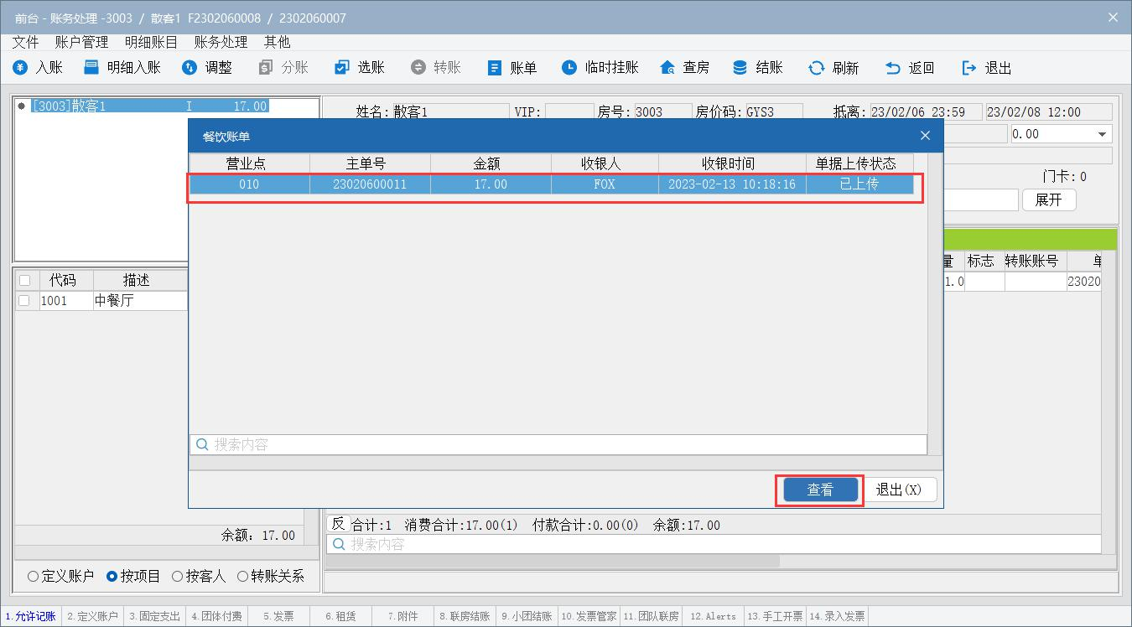
Task: Click the 查看 button in dialog
Action: pos(820,490)
